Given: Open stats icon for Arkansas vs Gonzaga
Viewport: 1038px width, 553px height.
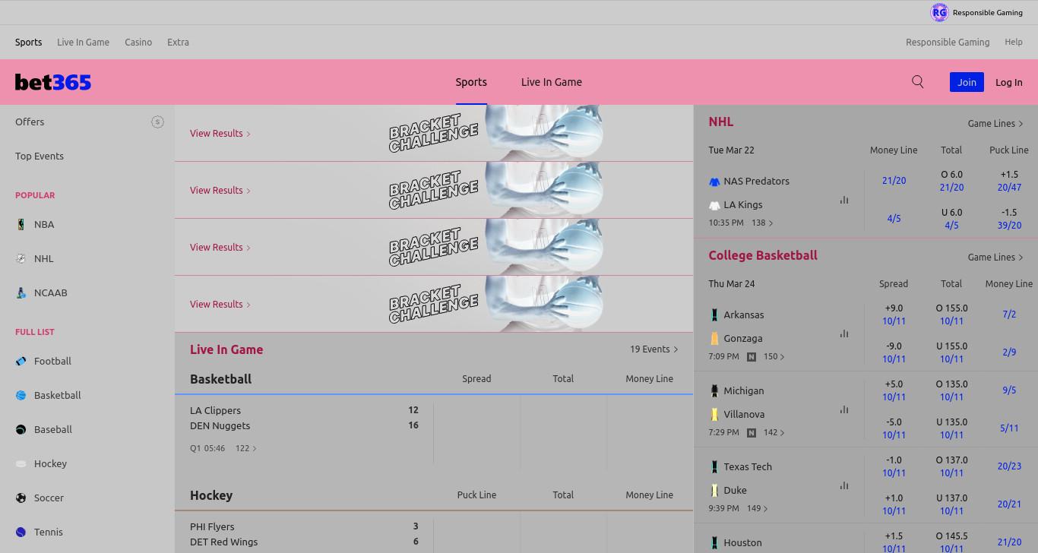Looking at the screenshot, I should (844, 333).
